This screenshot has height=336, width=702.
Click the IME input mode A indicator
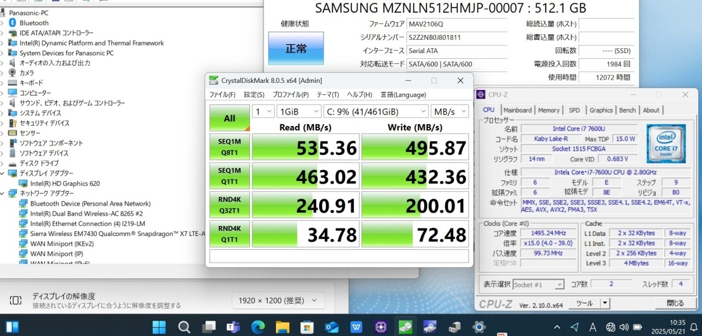pyautogui.click(x=592, y=327)
